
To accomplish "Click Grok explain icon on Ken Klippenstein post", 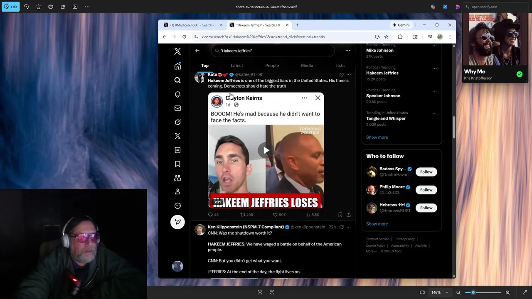I will coord(341,227).
